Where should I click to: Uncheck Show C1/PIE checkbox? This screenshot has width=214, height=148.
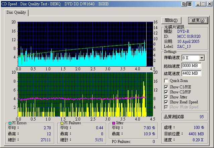166,87
